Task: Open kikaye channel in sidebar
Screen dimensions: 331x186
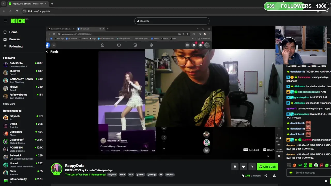Action: [x=23, y=88]
